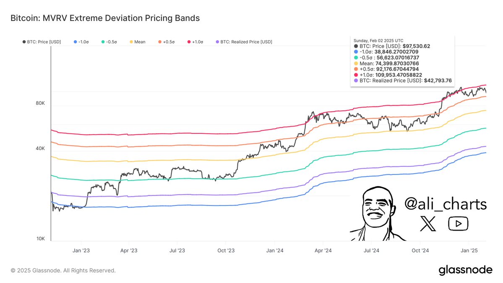Click the Glassnode copyright notice text
The width and height of the screenshot is (503, 283).
click(63, 270)
